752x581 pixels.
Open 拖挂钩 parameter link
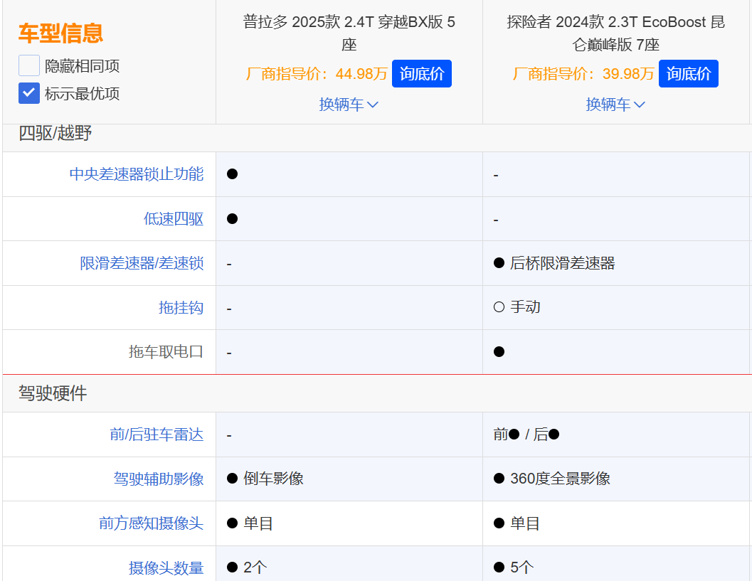click(181, 308)
